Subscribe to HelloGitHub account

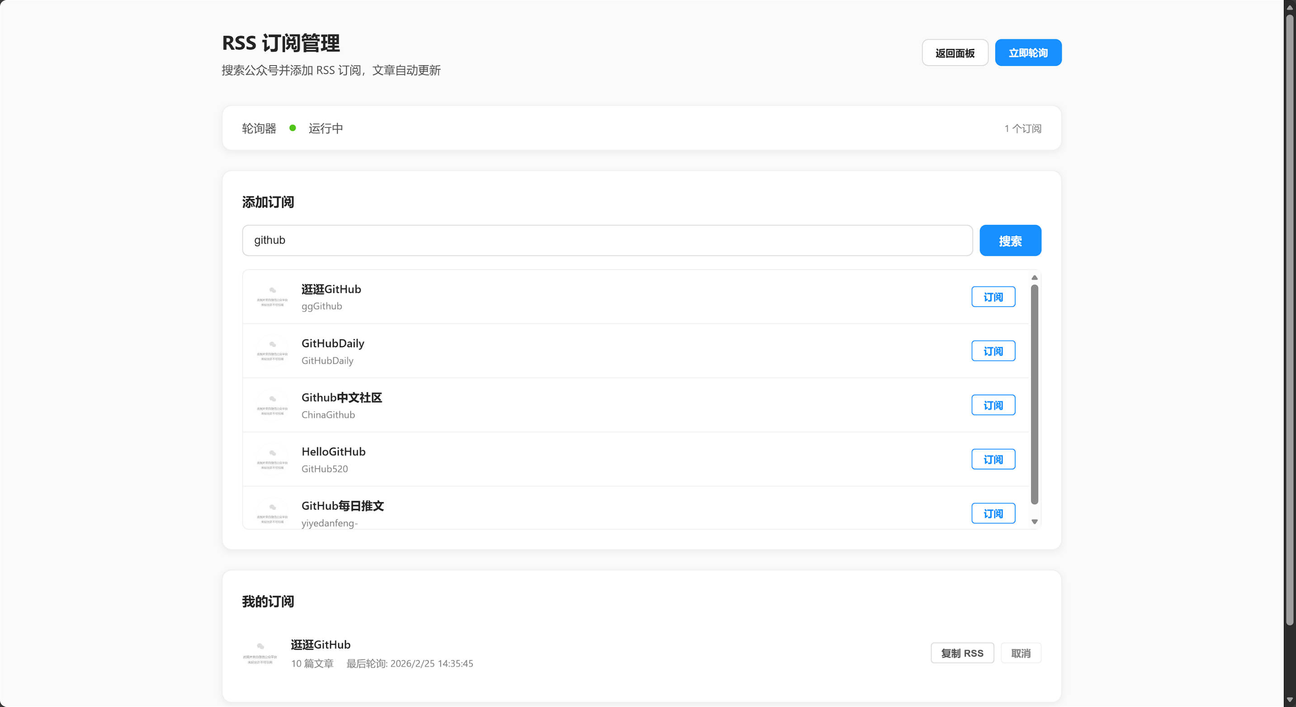point(993,459)
